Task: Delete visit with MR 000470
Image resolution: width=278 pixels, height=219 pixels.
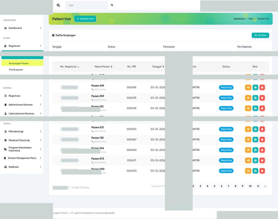Action: coord(262,171)
